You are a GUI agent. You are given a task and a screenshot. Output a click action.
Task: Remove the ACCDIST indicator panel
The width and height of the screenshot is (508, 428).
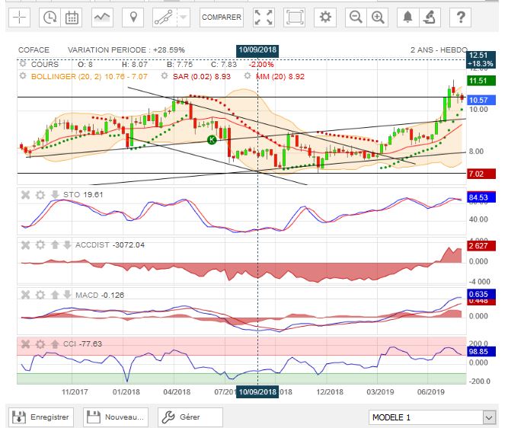point(25,245)
